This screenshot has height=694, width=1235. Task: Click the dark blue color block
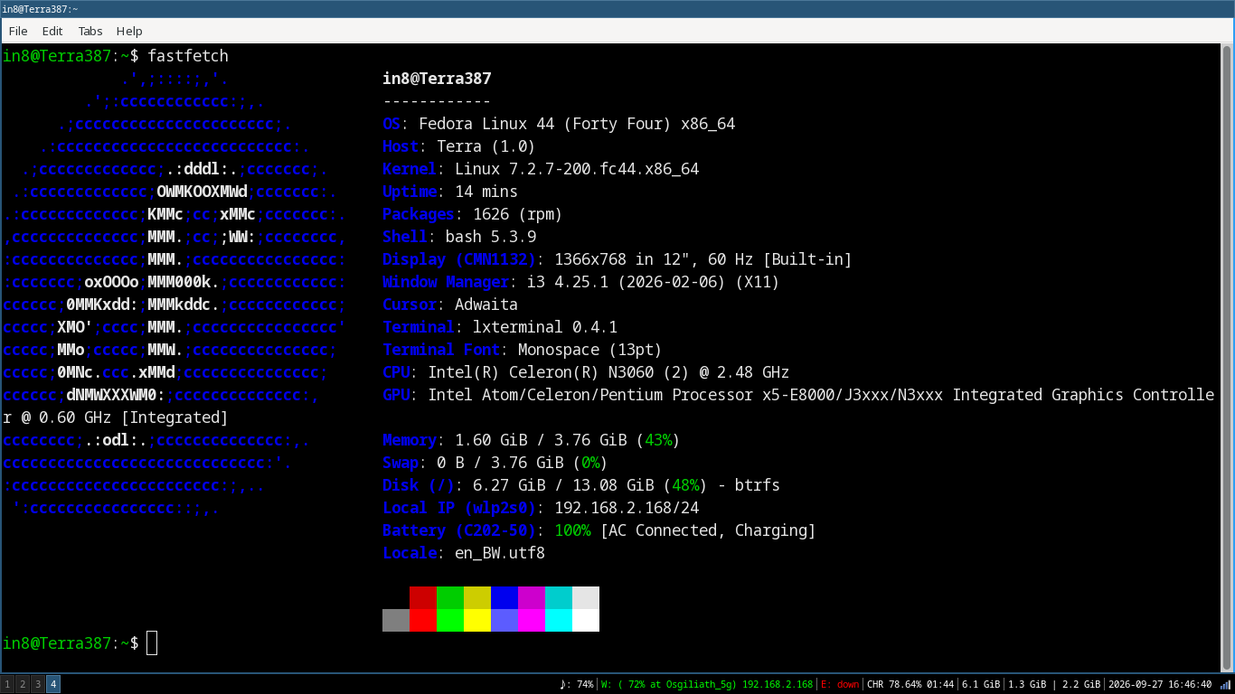point(504,597)
